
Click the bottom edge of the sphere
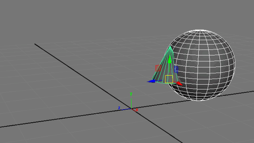click(198, 100)
